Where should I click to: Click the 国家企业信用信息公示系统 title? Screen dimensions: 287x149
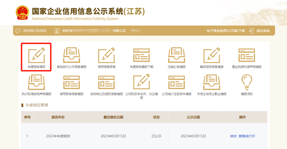pos(88,11)
